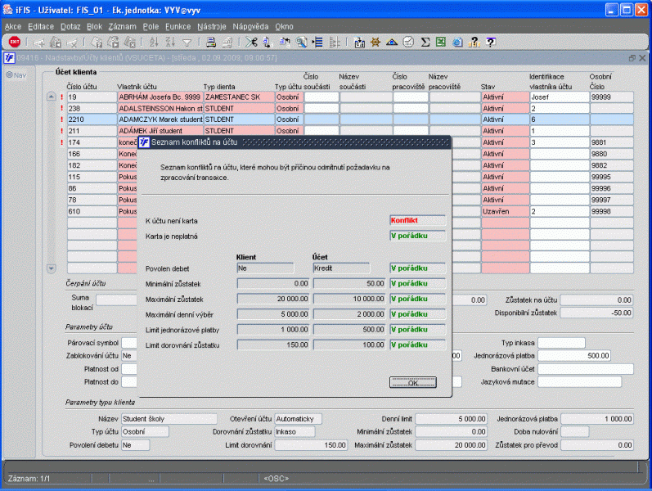The height and width of the screenshot is (491, 652).
Task: Select the Nav radio button
Action: point(10,75)
